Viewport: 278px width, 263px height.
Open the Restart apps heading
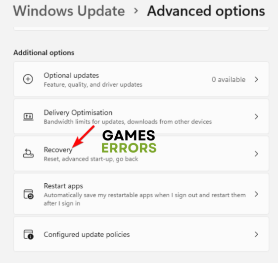click(63, 186)
